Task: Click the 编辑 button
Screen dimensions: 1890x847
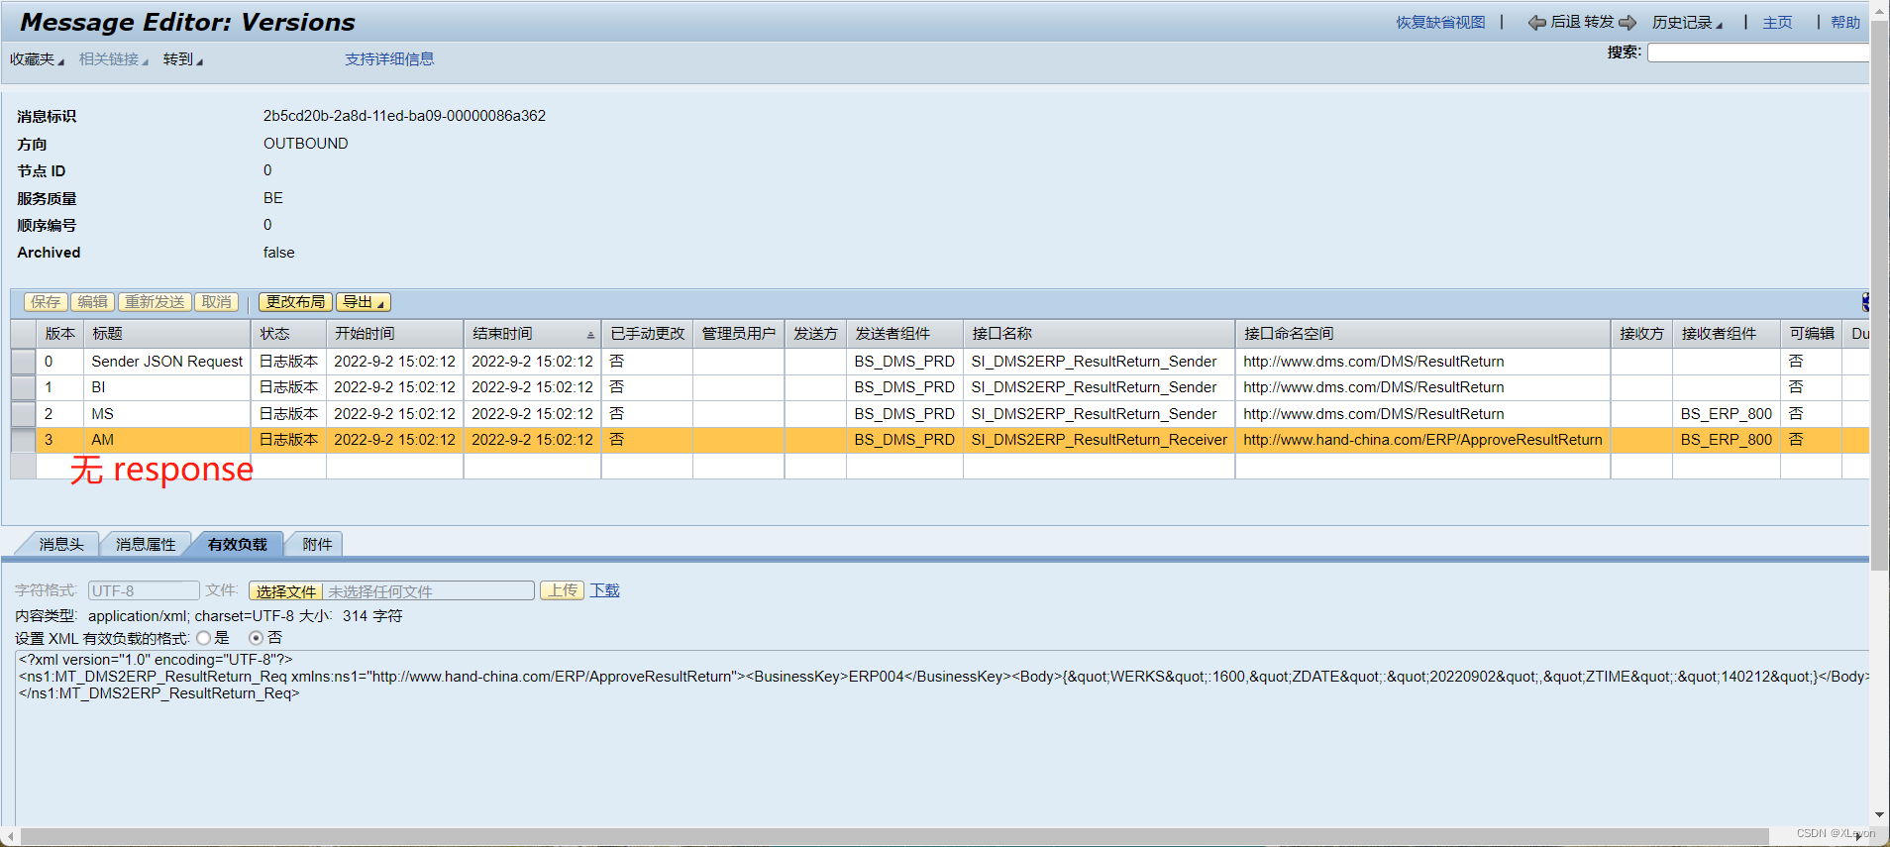Action: (x=93, y=302)
